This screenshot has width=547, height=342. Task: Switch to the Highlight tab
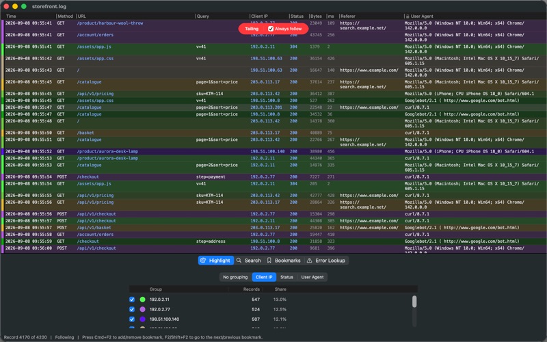click(216, 261)
